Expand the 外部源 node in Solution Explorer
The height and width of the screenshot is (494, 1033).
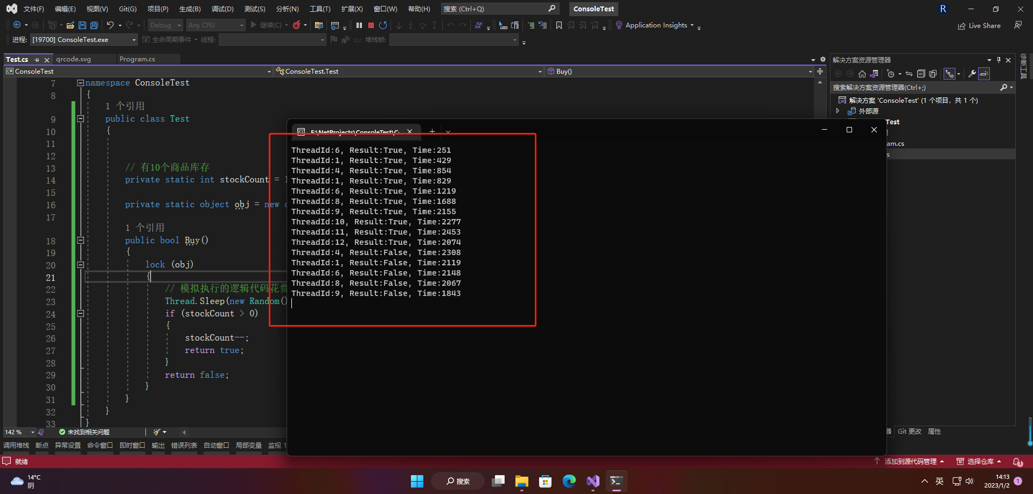(838, 111)
